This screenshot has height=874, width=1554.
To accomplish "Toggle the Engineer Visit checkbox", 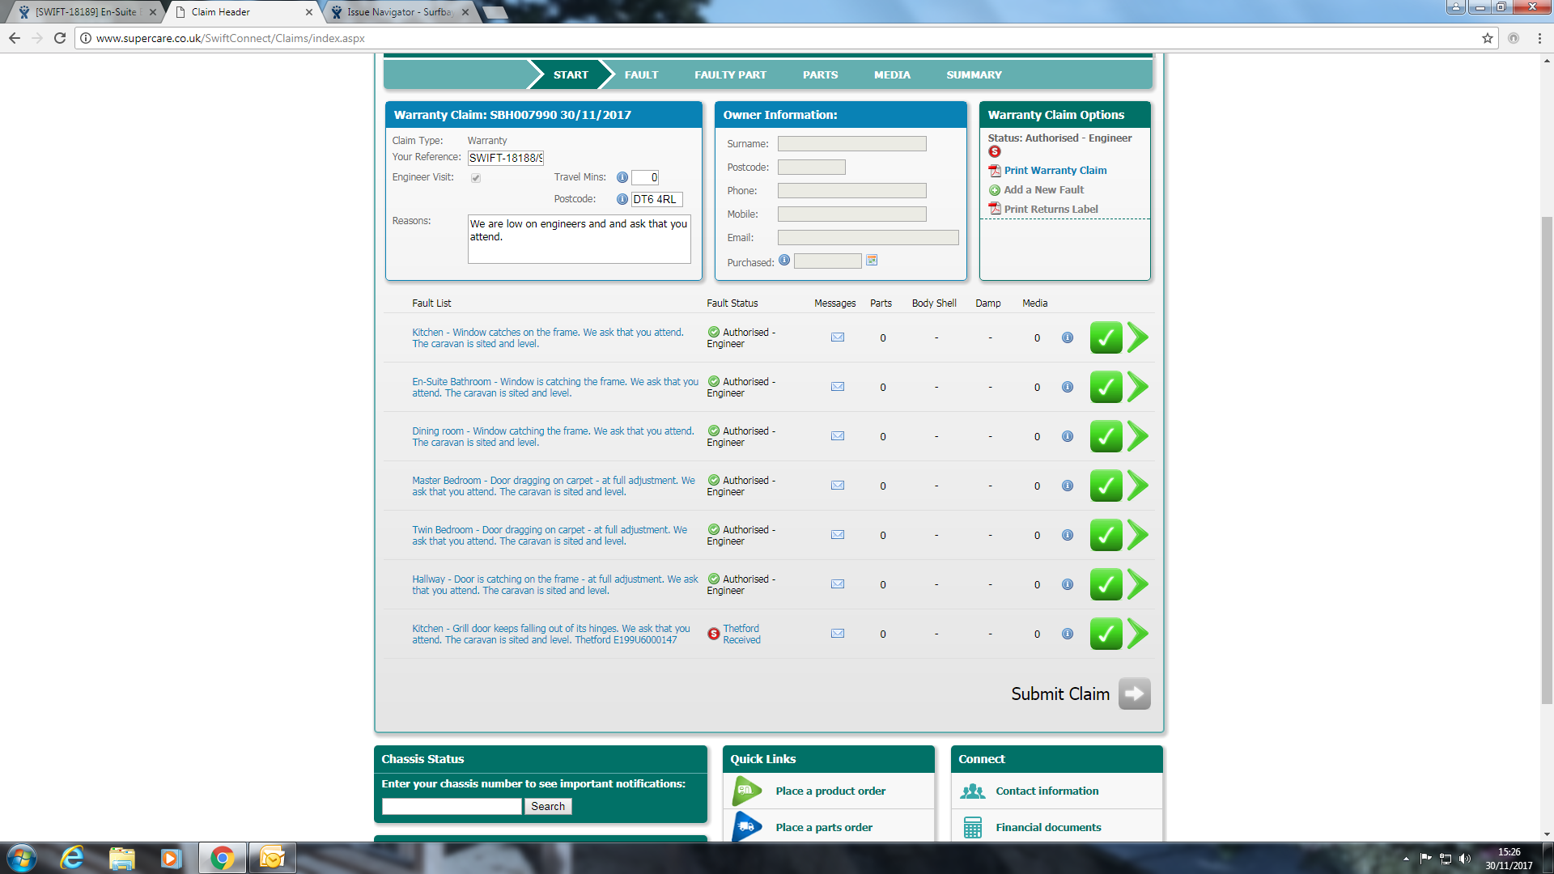I will coord(476,178).
